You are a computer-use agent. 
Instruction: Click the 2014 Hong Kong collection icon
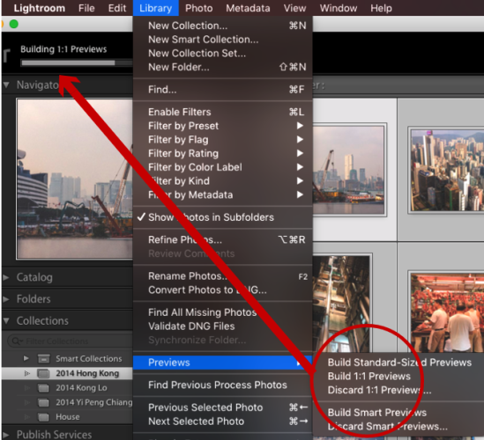[43, 373]
